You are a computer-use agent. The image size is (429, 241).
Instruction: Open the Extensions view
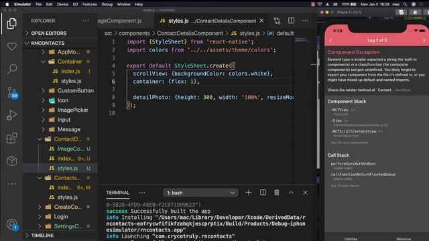click(11, 138)
